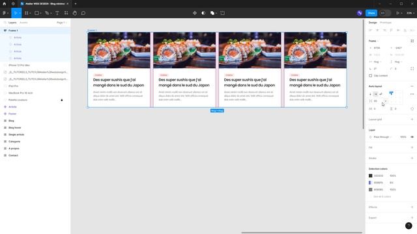Set auto layout direction to horizontal
Image resolution: width=417 pixels, height=234 pixels.
point(375,94)
